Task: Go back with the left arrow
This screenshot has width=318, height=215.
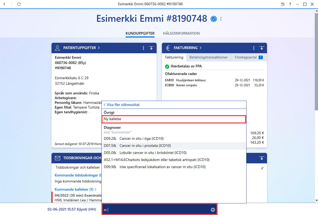Action: coord(4,4)
